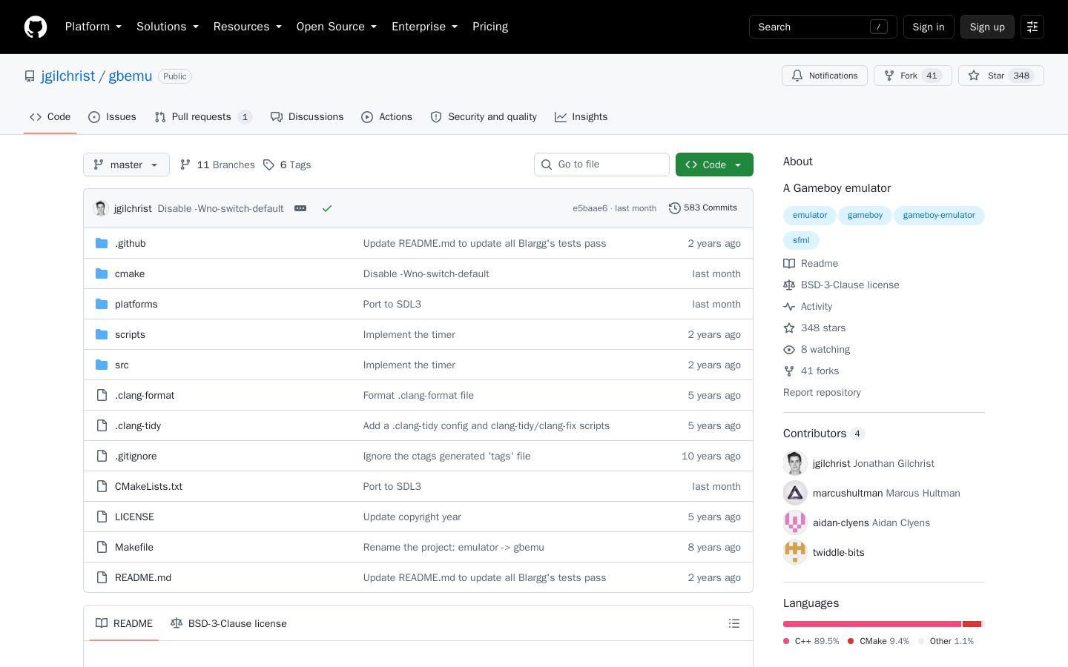Click jgilchrist avatar in latest commit row
Image resolution: width=1068 pixels, height=667 pixels.
click(101, 208)
